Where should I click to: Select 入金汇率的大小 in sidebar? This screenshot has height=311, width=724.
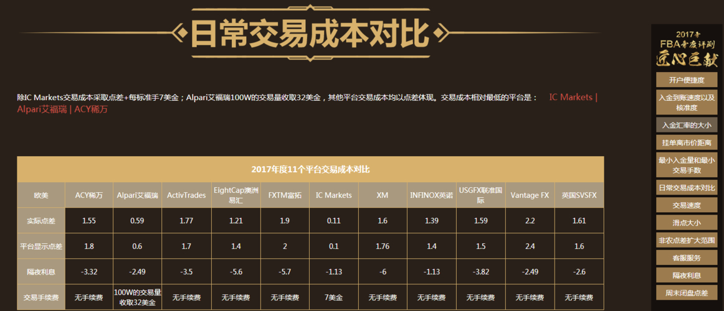[x=686, y=125]
